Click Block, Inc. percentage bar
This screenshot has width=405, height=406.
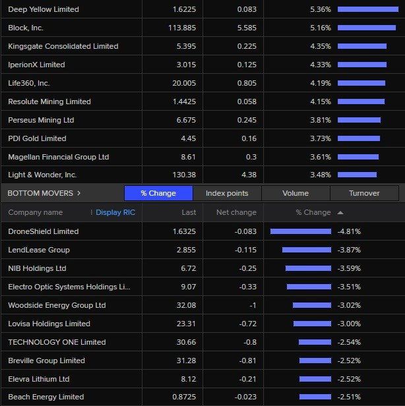pyautogui.click(x=367, y=28)
